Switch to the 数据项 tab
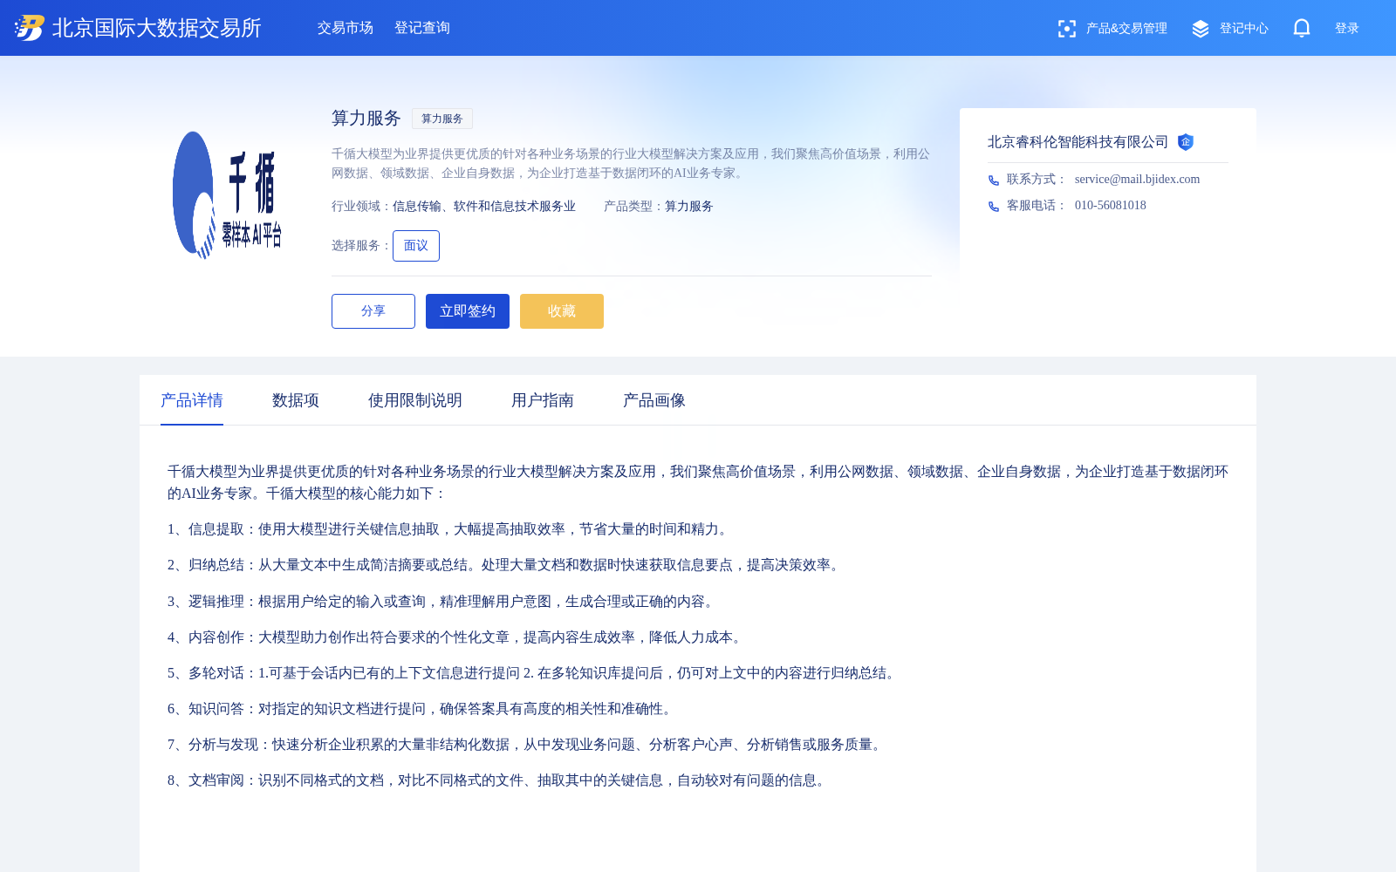 point(296,400)
